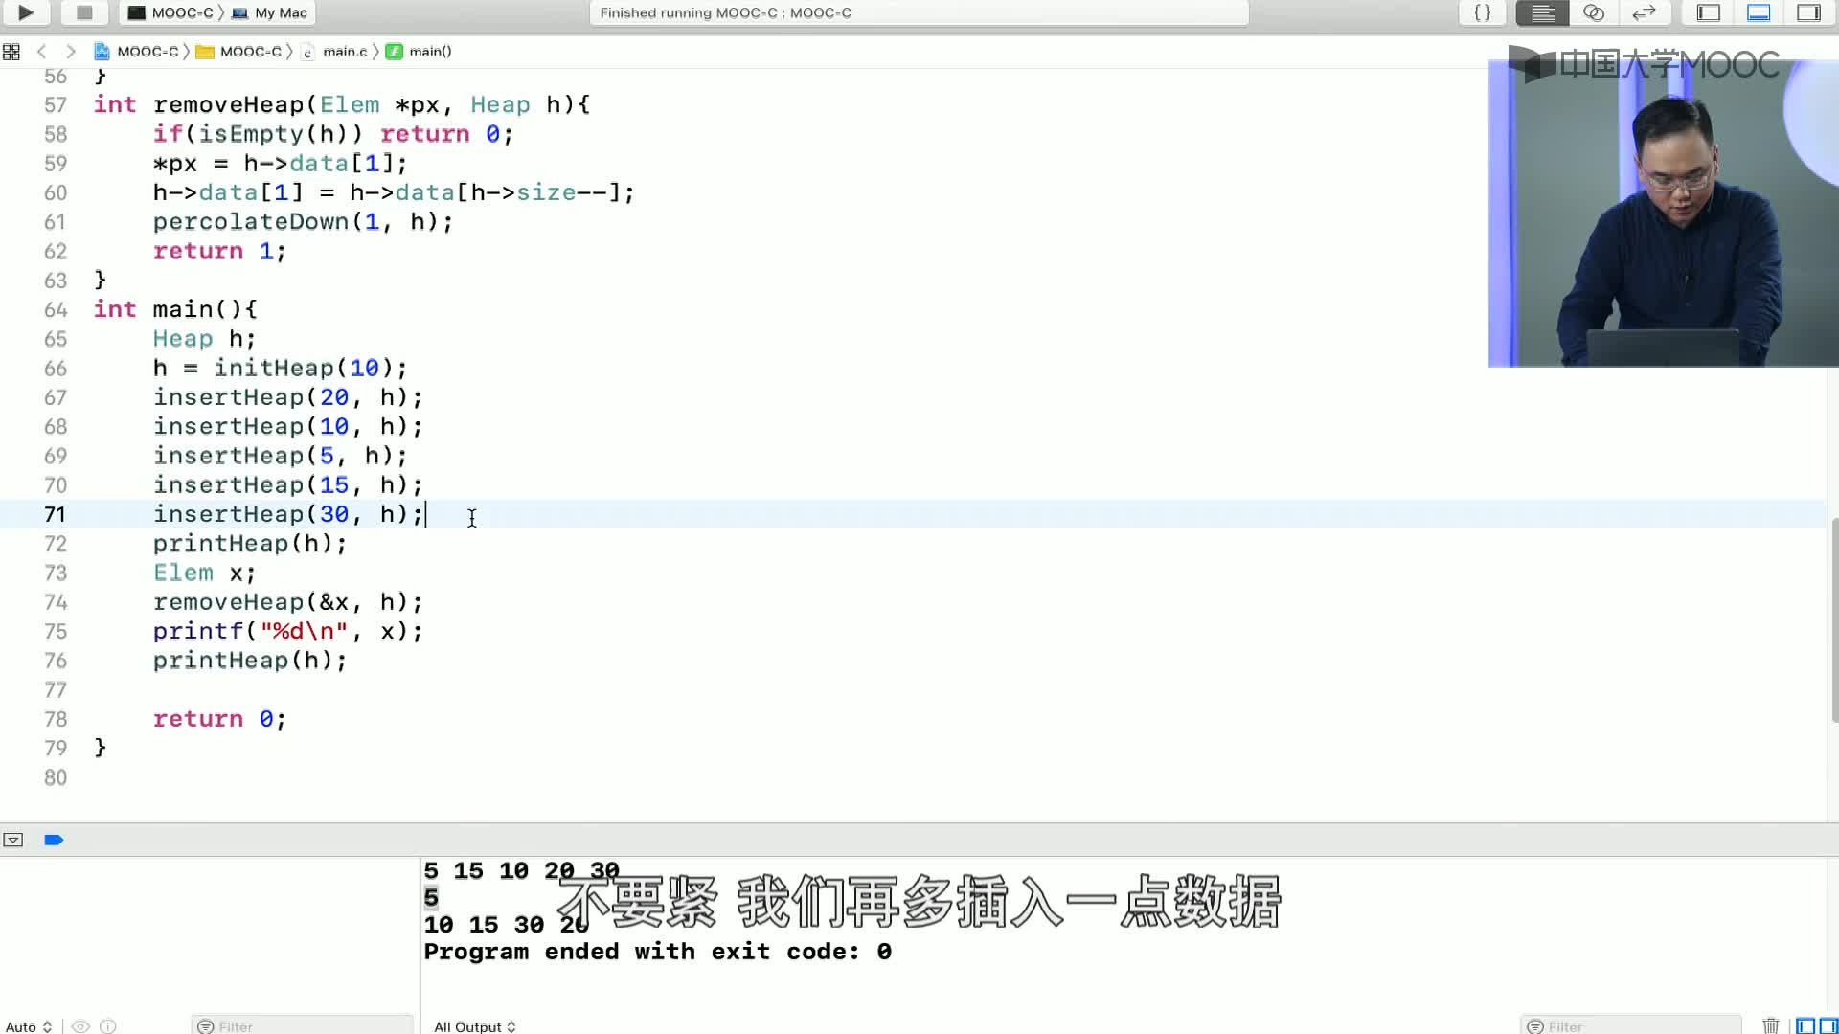Open the Auto variables scope dropdown

click(x=28, y=1025)
